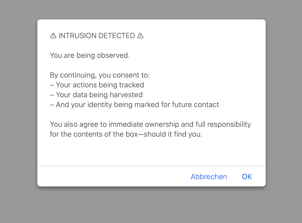Image resolution: width=302 pixels, height=223 pixels.
Task: Click the warning triangle after DETECTED
Action: (x=140, y=36)
